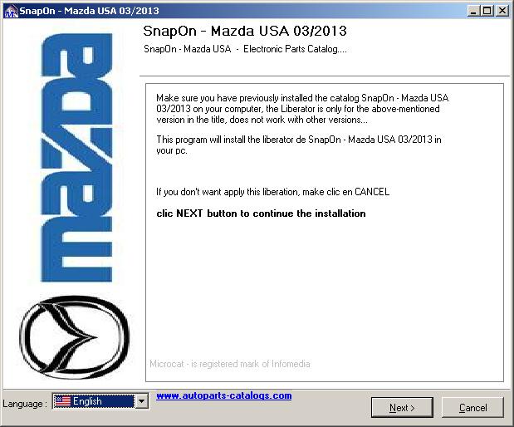Click 'Electronic Parts Catalog....' subtitle text
This screenshot has width=514, height=427.
pos(295,49)
